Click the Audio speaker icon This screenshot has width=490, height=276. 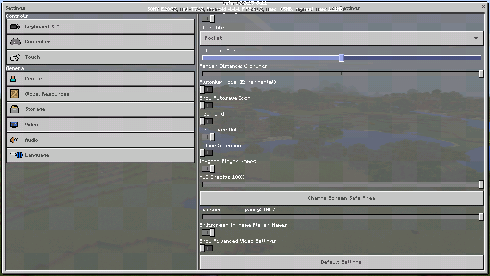pyautogui.click(x=14, y=140)
